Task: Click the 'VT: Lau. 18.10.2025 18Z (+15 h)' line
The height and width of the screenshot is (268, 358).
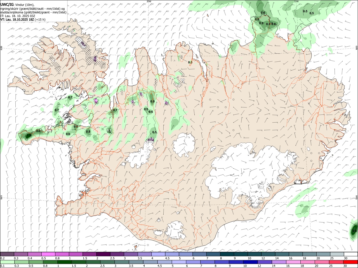Action: point(23,20)
